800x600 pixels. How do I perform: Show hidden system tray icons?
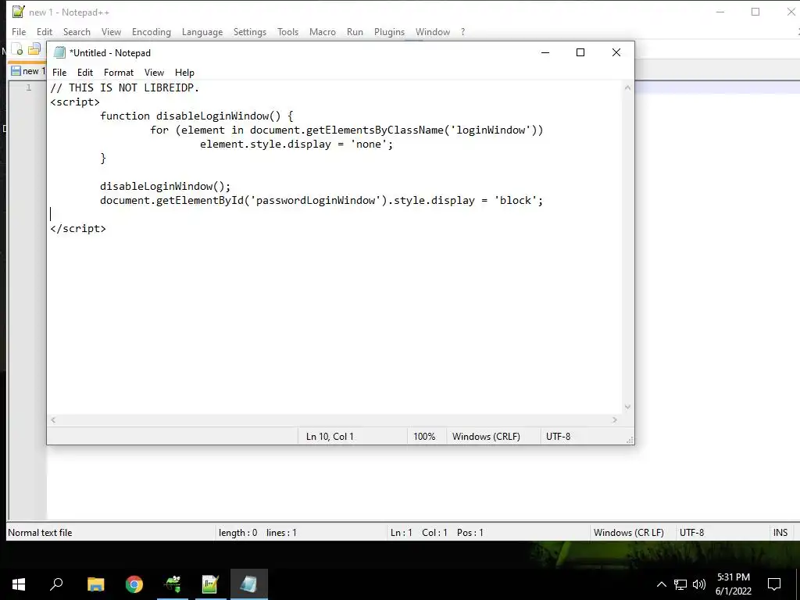coord(661,584)
